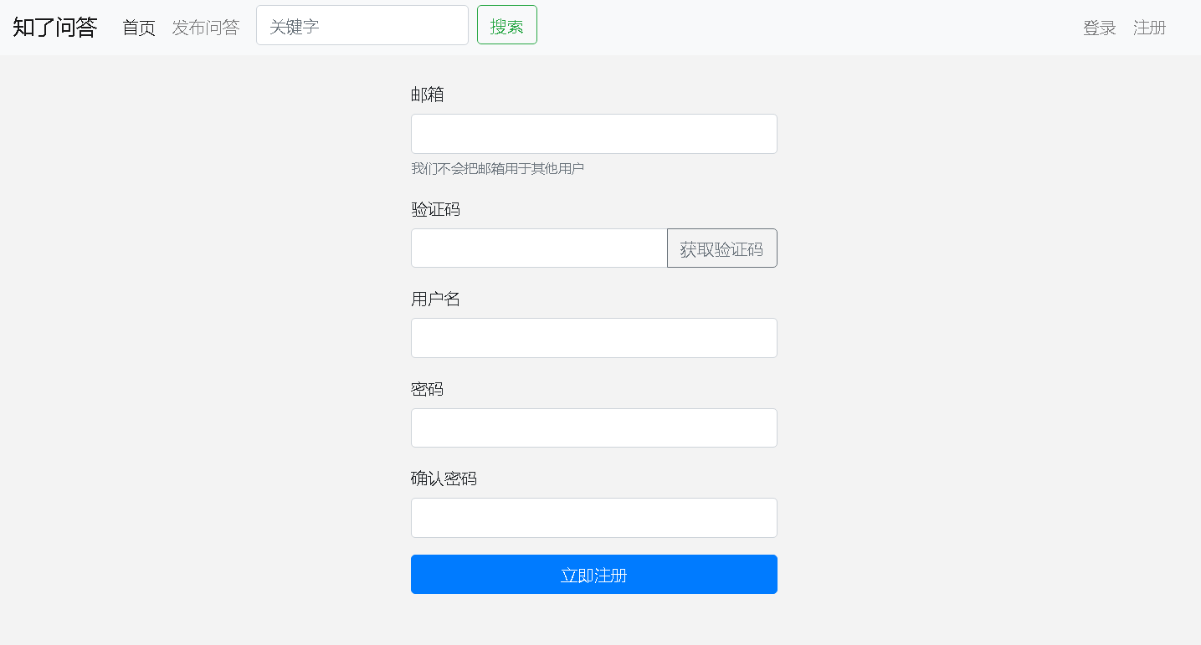Click the email privacy hint text
Screen dimensions: 1201x645
click(x=497, y=168)
